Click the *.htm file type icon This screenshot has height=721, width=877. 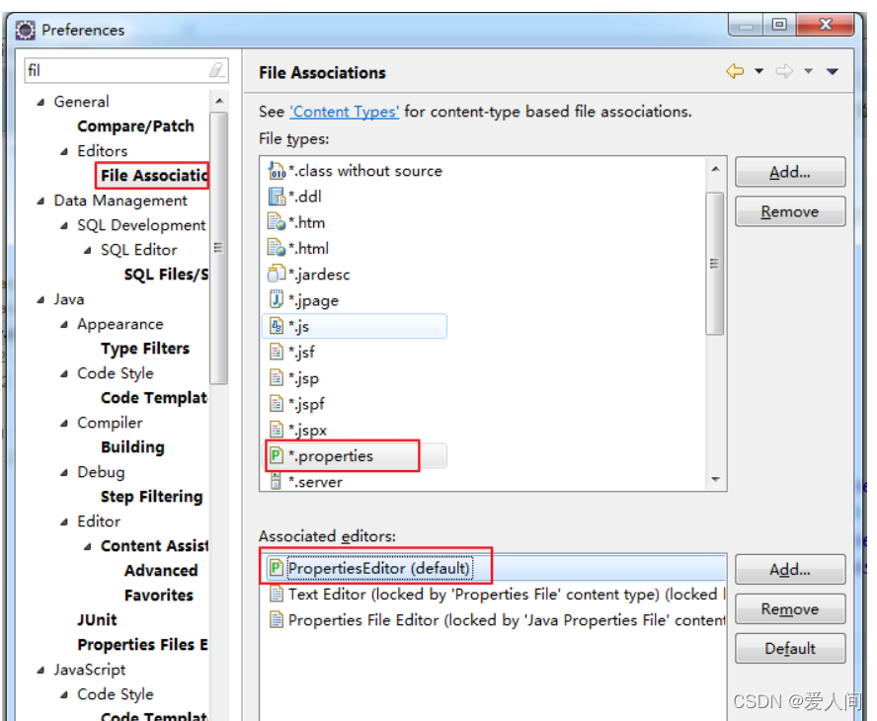coord(277,222)
